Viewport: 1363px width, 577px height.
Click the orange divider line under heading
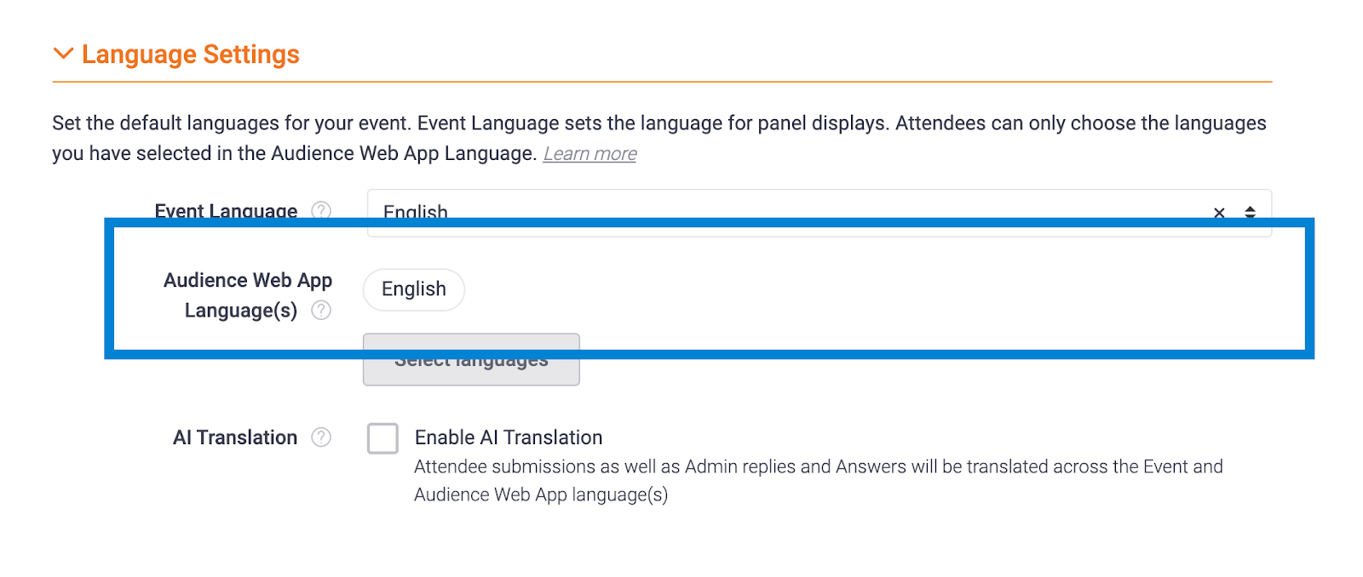pos(662,82)
